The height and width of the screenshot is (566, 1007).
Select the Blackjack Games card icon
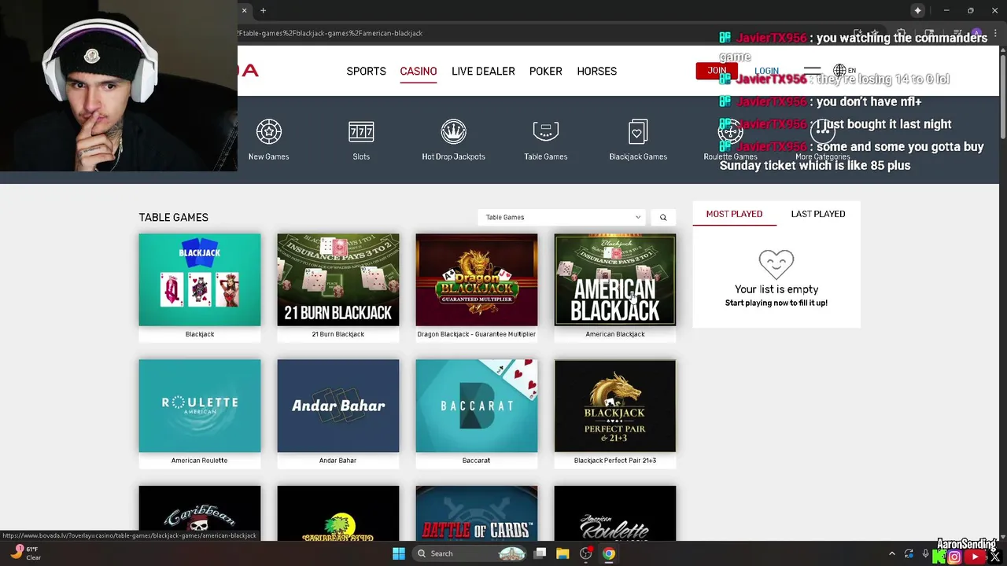pos(638,132)
